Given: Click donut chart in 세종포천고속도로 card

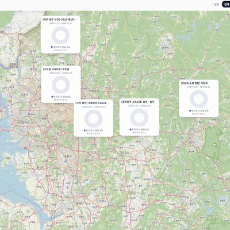Looking at the screenshot, I should 94,118.
